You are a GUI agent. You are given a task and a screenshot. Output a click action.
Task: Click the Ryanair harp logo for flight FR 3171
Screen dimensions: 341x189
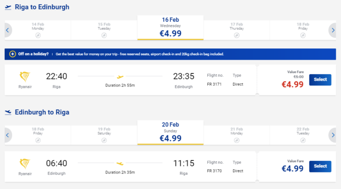25,77
